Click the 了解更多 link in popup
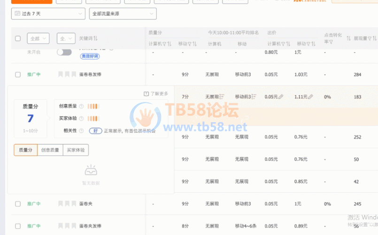This screenshot has width=378, height=235. [x=156, y=94]
